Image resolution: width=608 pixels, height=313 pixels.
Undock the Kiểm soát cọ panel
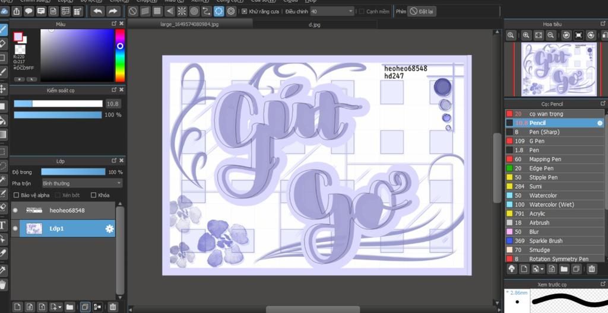pyautogui.click(x=114, y=90)
